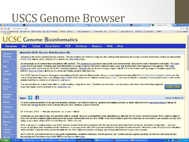Click the Windows start button
189x142 pixels.
[5, 140]
